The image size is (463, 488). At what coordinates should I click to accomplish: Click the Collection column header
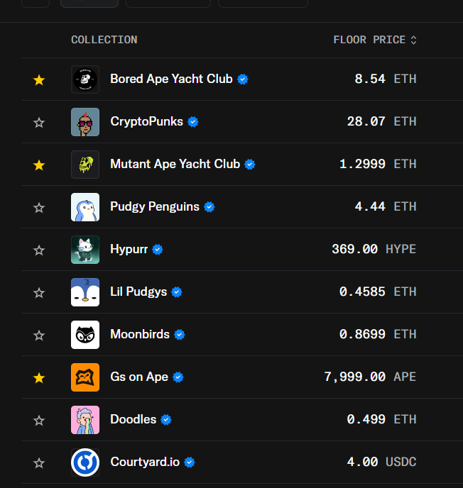click(104, 40)
